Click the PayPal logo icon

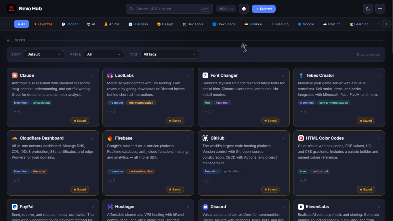[15, 207]
